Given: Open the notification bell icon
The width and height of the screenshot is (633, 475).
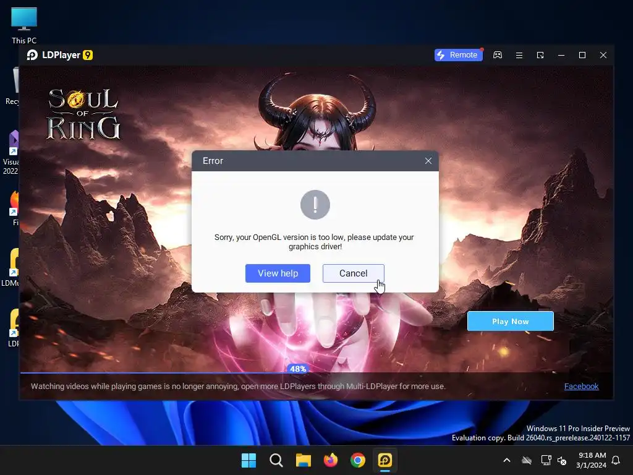Looking at the screenshot, I should pyautogui.click(x=616, y=460).
